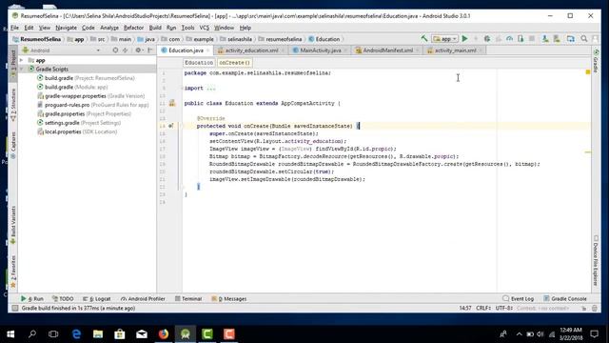Click the collapse all icon in Project panel
This screenshot has width=609, height=343.
125,50
